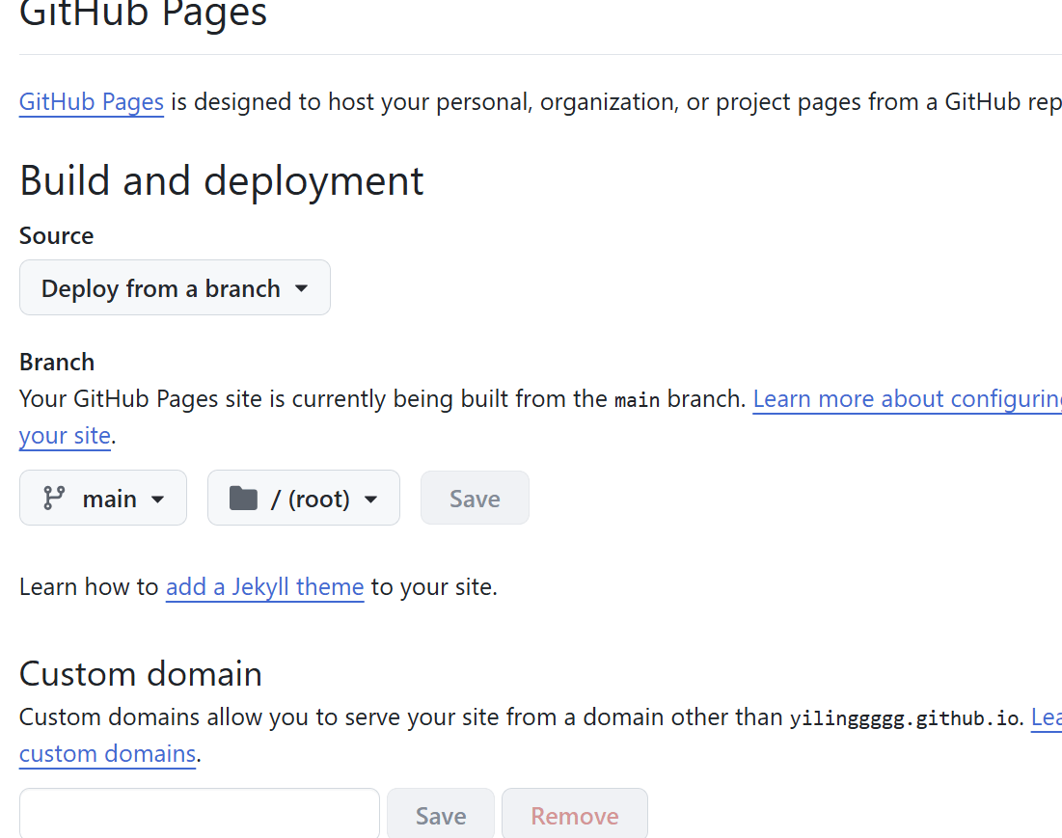The width and height of the screenshot is (1062, 838).
Task: Focus the custom domain text field
Action: click(x=199, y=814)
